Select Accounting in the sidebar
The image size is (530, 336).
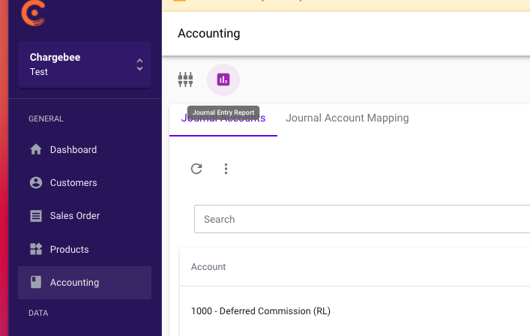tap(85, 283)
